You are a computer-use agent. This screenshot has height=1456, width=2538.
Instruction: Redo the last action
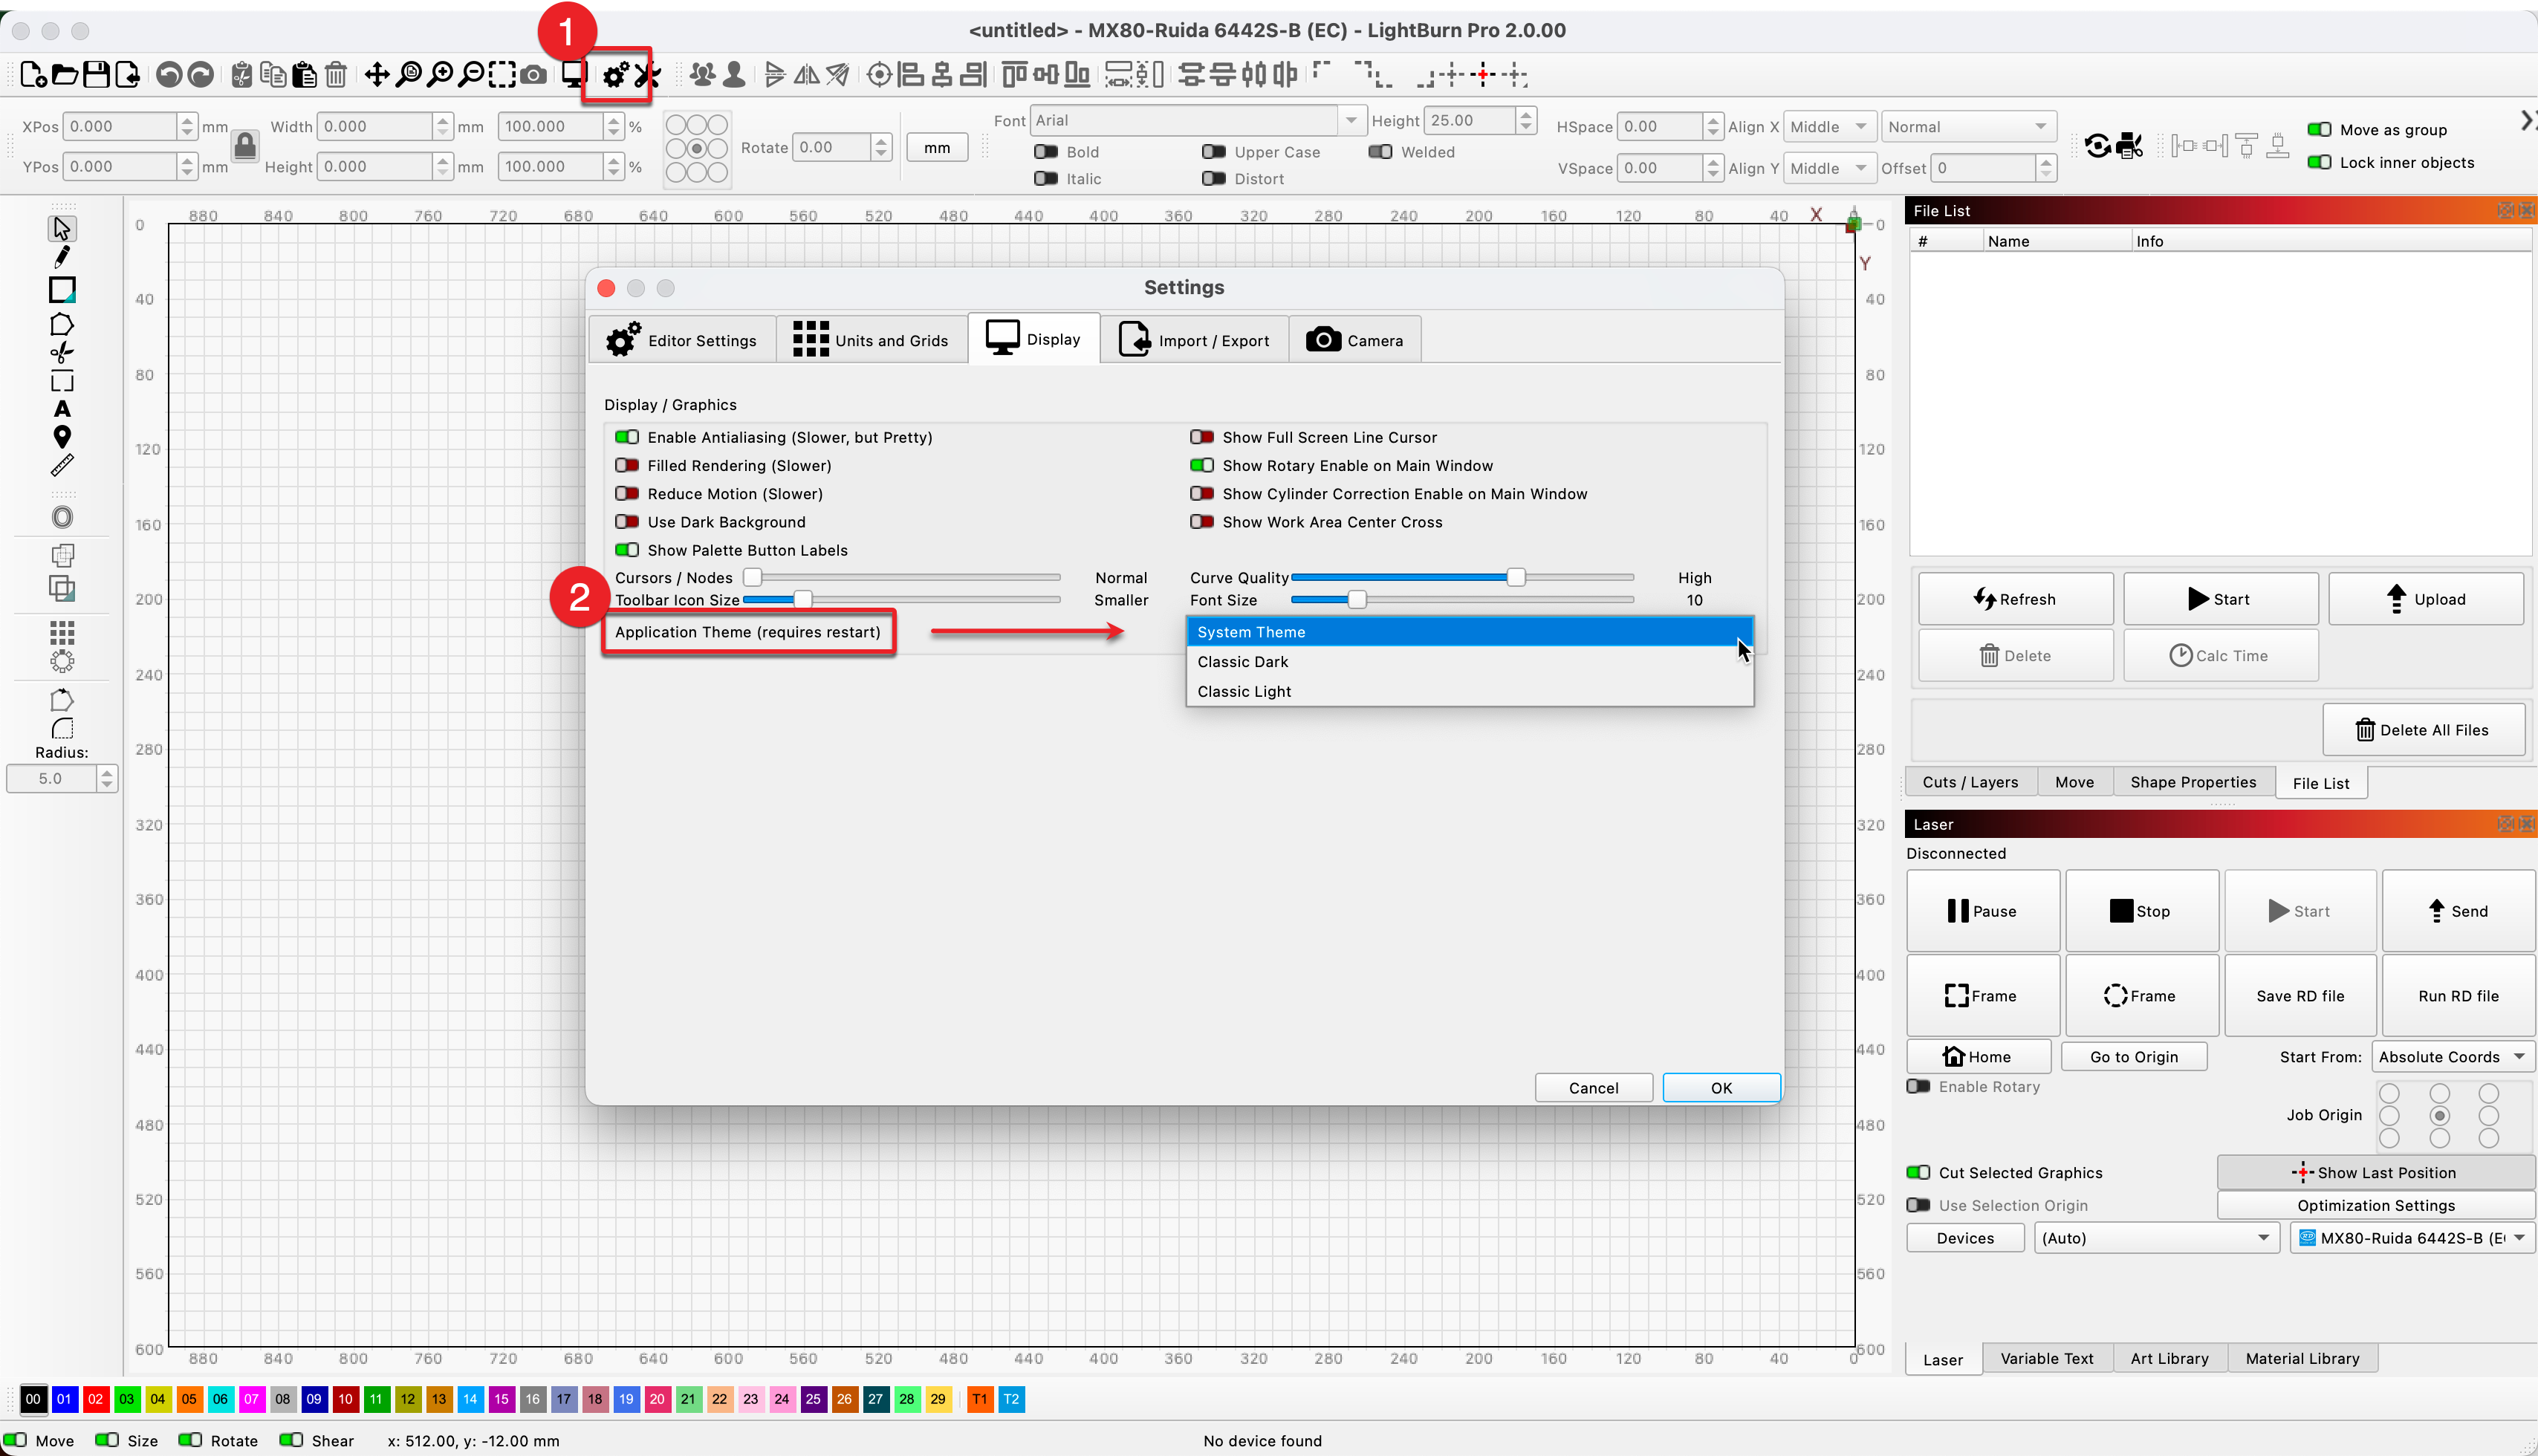(x=201, y=75)
